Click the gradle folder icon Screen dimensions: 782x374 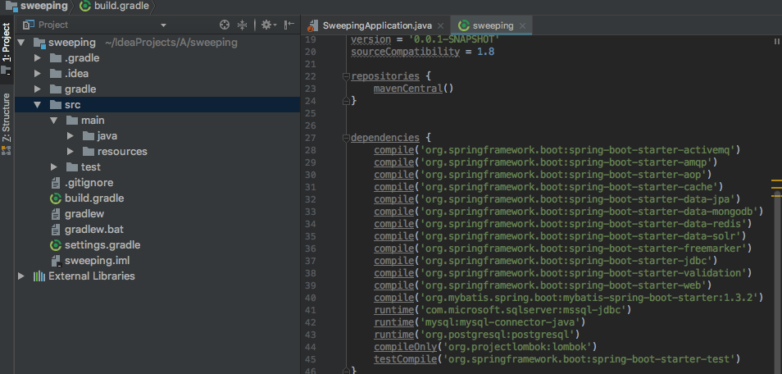pyautogui.click(x=56, y=89)
